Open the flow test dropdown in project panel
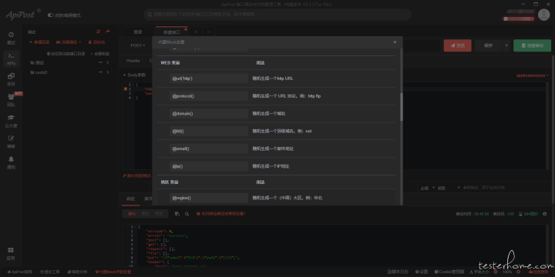This screenshot has width=555, height=277. pos(69,42)
